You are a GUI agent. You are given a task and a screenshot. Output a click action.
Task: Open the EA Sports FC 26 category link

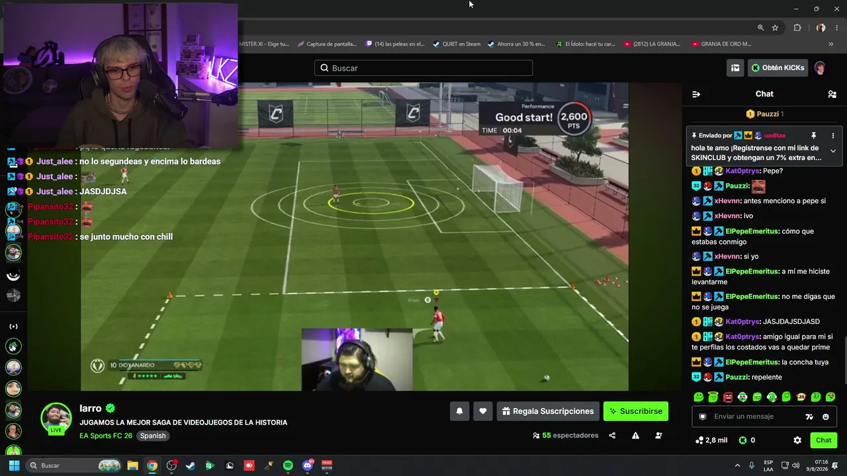106,436
